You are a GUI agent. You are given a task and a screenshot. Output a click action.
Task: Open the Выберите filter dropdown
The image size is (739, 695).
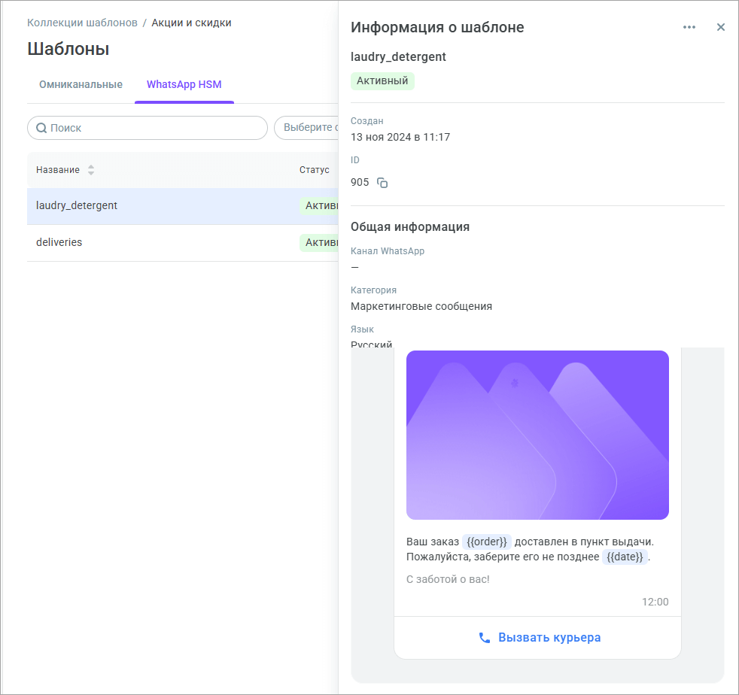point(306,128)
